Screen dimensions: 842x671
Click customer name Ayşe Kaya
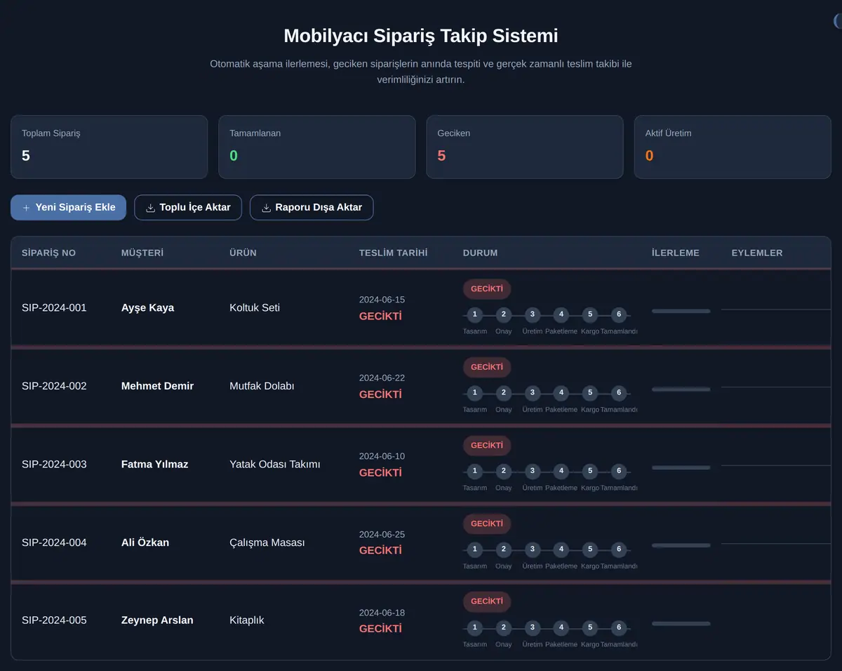pos(147,307)
